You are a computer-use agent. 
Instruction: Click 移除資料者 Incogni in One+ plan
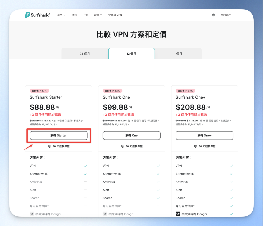click(194, 214)
